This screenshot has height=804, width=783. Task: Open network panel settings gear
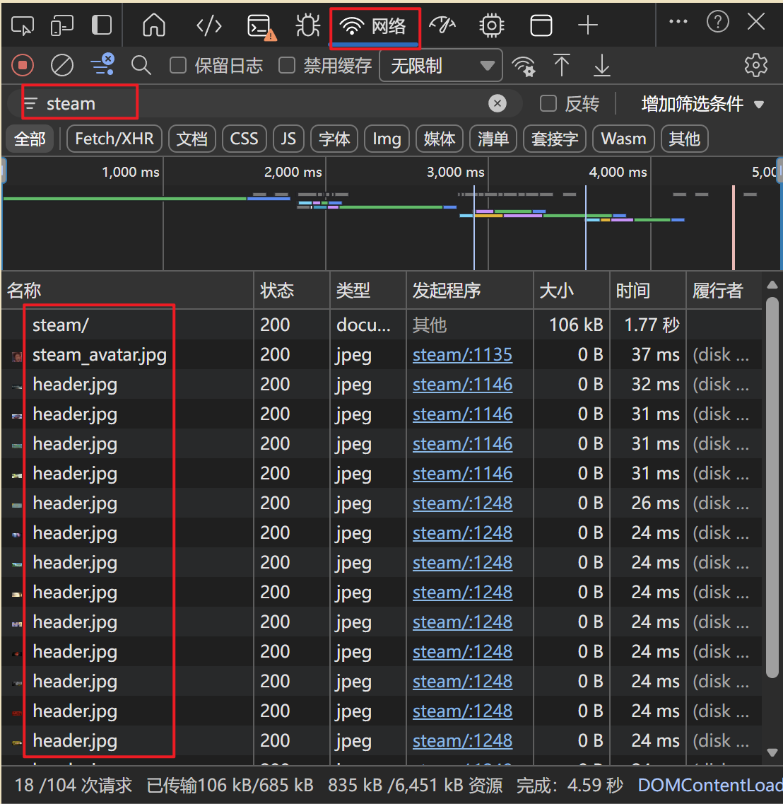click(755, 66)
